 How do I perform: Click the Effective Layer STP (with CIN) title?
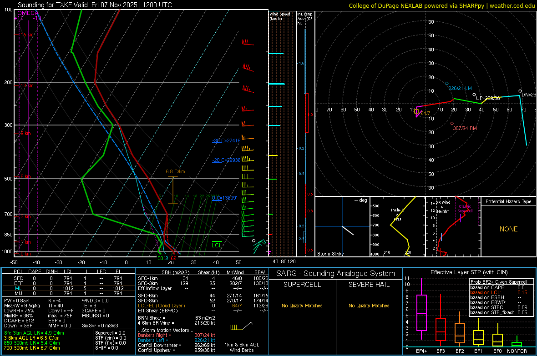[469, 272]
